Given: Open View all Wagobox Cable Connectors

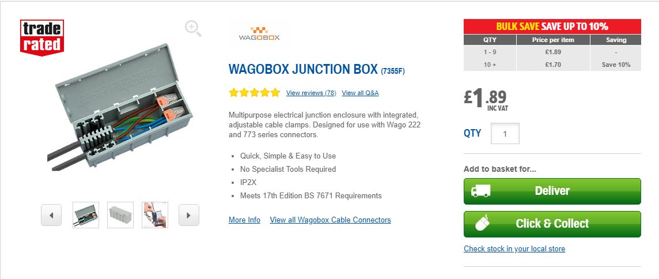Looking at the screenshot, I should click(x=330, y=220).
